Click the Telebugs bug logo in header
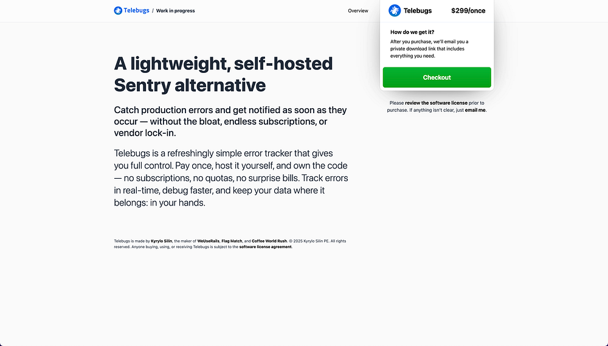The image size is (608, 346). click(x=118, y=10)
